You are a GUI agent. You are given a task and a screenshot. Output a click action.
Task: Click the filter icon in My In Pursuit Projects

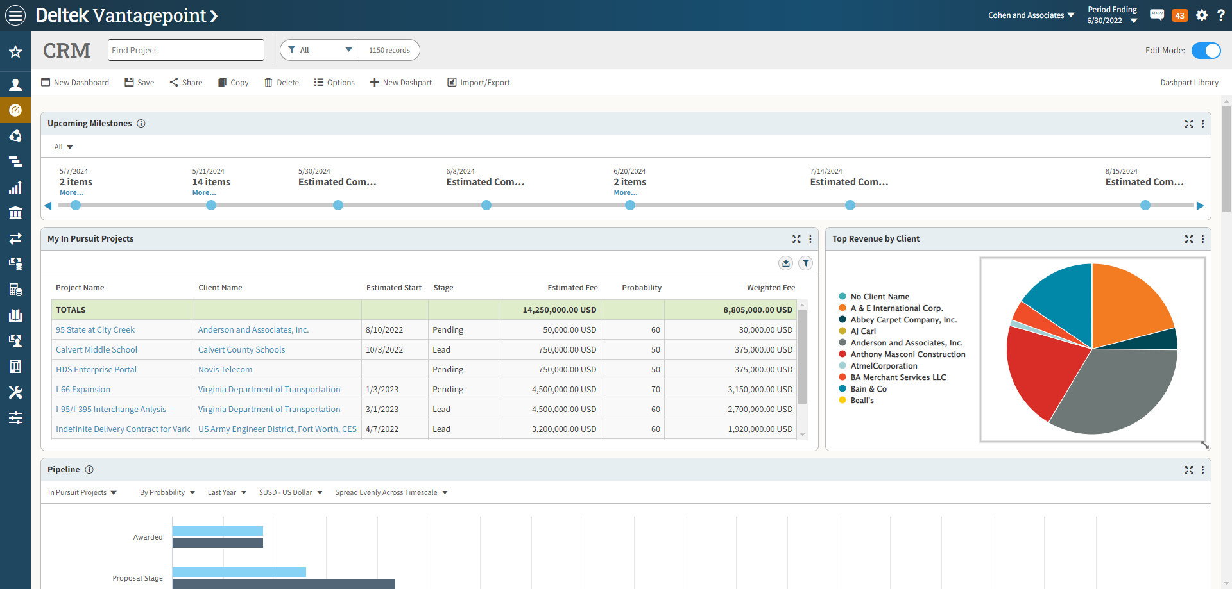[806, 263]
